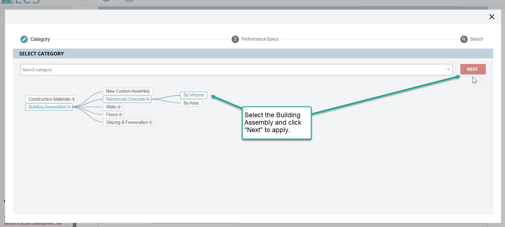505x227 pixels.
Task: Close the dialog with the X
Action: (x=491, y=17)
